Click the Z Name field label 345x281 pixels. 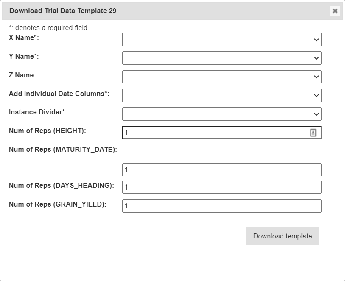[22, 75]
